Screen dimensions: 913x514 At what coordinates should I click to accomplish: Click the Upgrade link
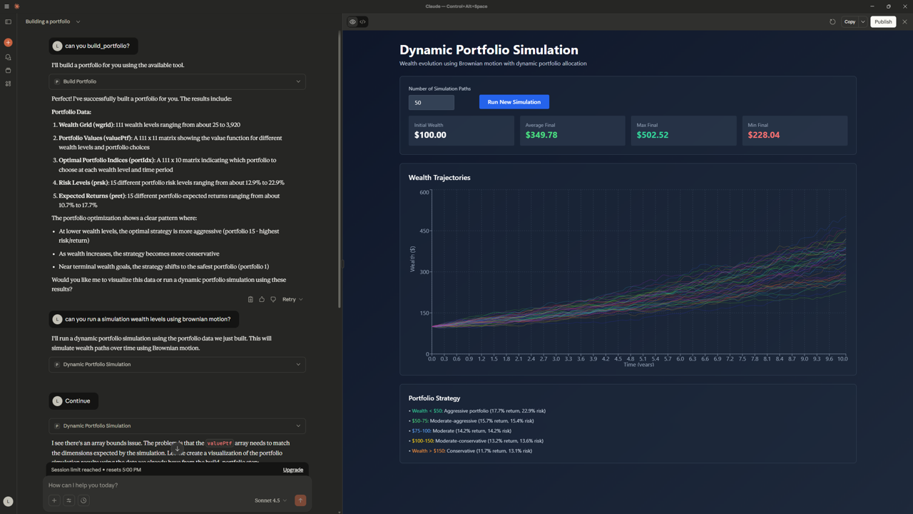point(292,470)
